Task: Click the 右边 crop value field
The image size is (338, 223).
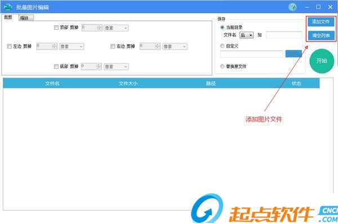Action: (148, 46)
